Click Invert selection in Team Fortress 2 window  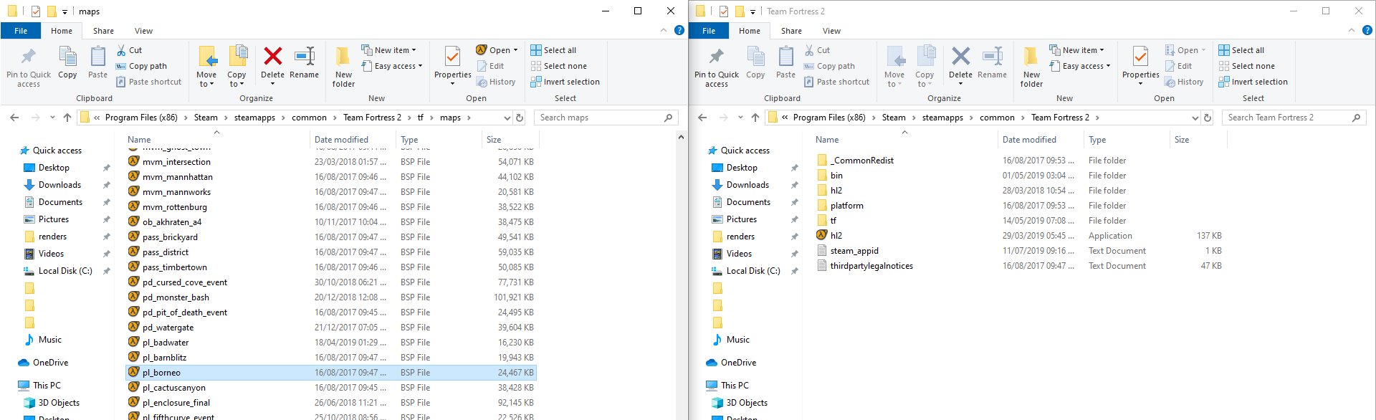click(1253, 82)
